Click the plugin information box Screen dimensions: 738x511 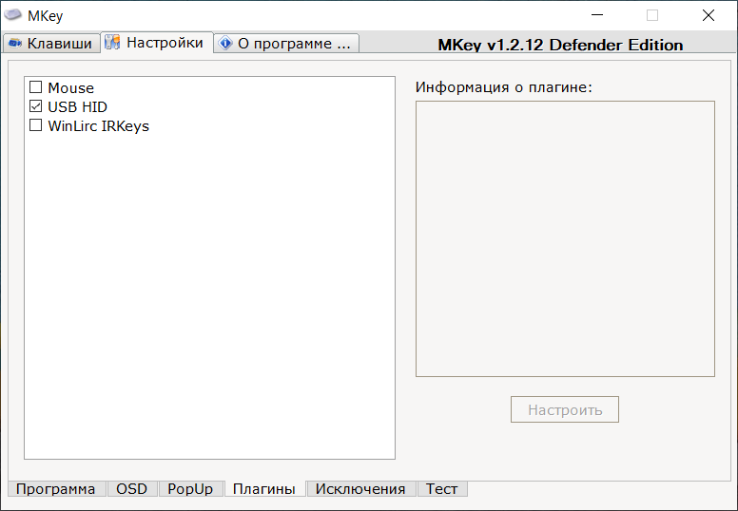565,238
